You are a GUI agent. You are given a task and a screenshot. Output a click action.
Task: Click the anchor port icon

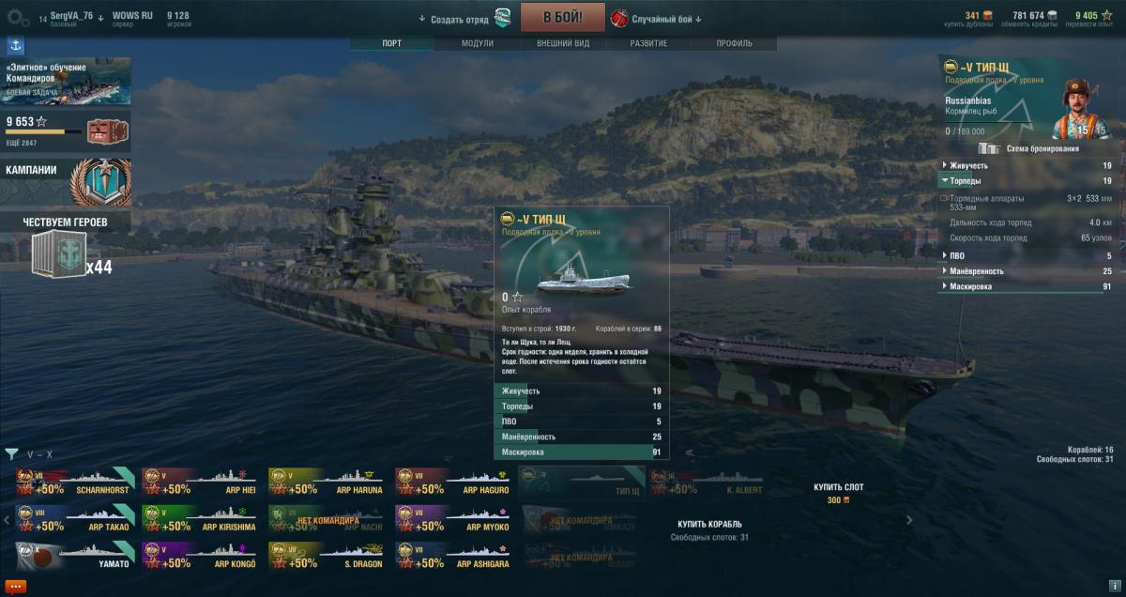16,45
